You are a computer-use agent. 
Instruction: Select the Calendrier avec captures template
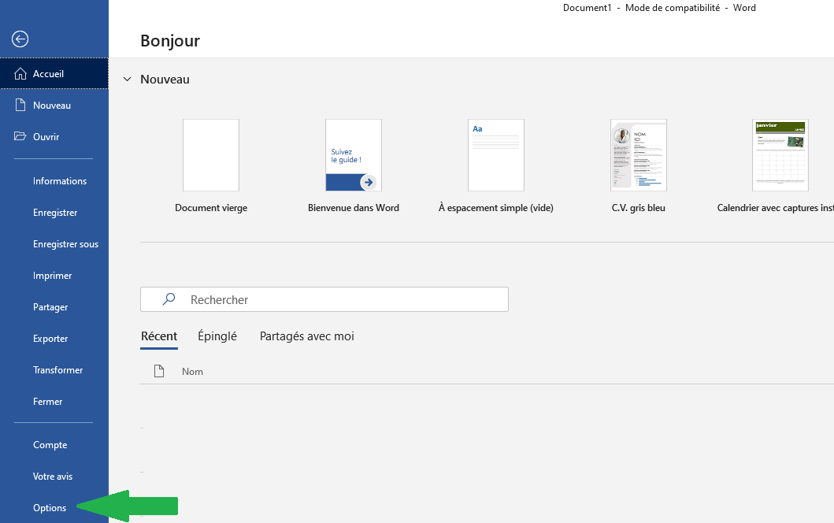(x=780, y=155)
